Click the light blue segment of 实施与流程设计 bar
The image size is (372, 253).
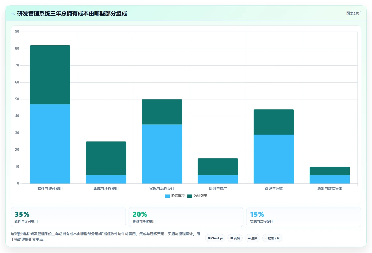point(162,154)
